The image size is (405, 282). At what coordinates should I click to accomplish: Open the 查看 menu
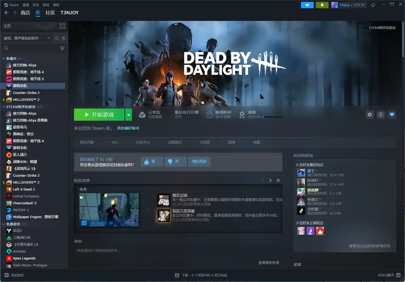(x=26, y=5)
